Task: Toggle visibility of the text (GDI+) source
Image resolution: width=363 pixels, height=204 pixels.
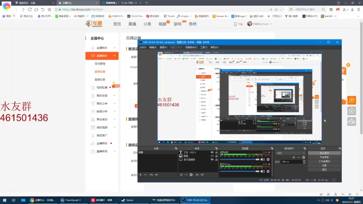Action: pyautogui.click(x=212, y=152)
